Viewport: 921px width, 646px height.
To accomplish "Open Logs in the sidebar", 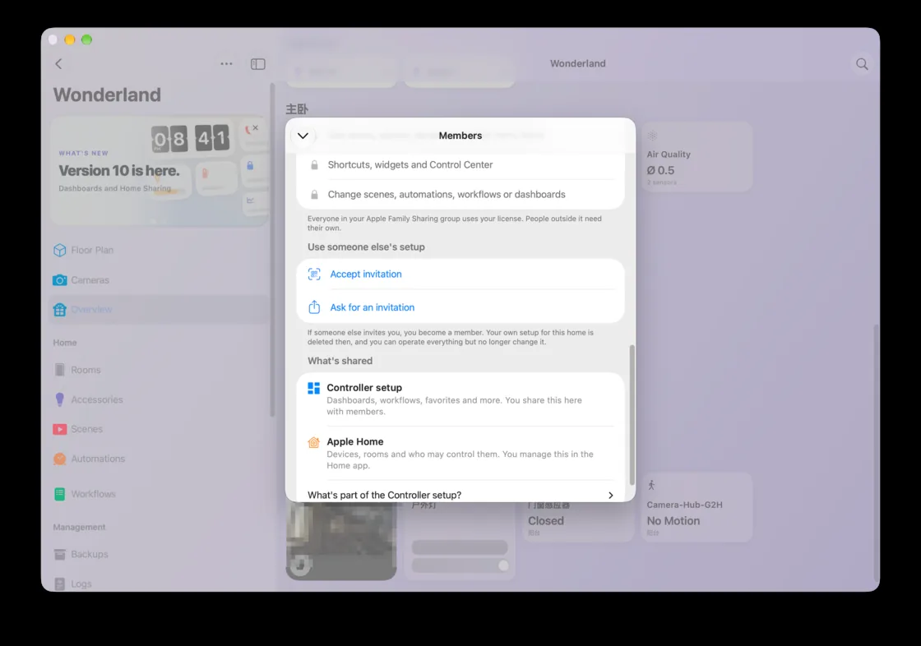I will (159, 584).
